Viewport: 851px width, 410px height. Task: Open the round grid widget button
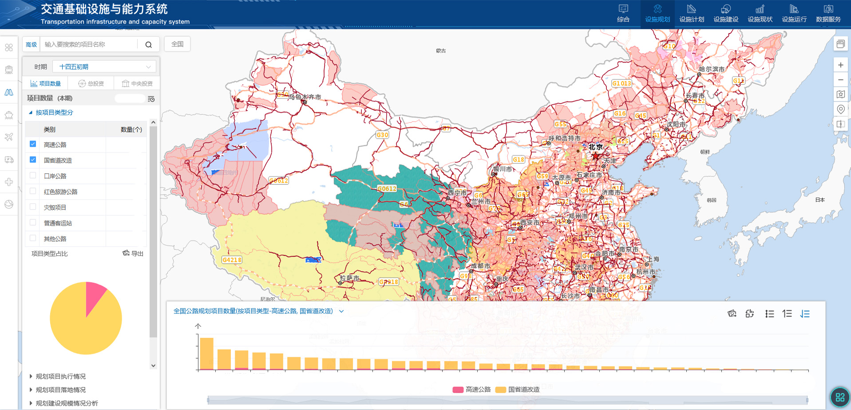click(x=840, y=397)
